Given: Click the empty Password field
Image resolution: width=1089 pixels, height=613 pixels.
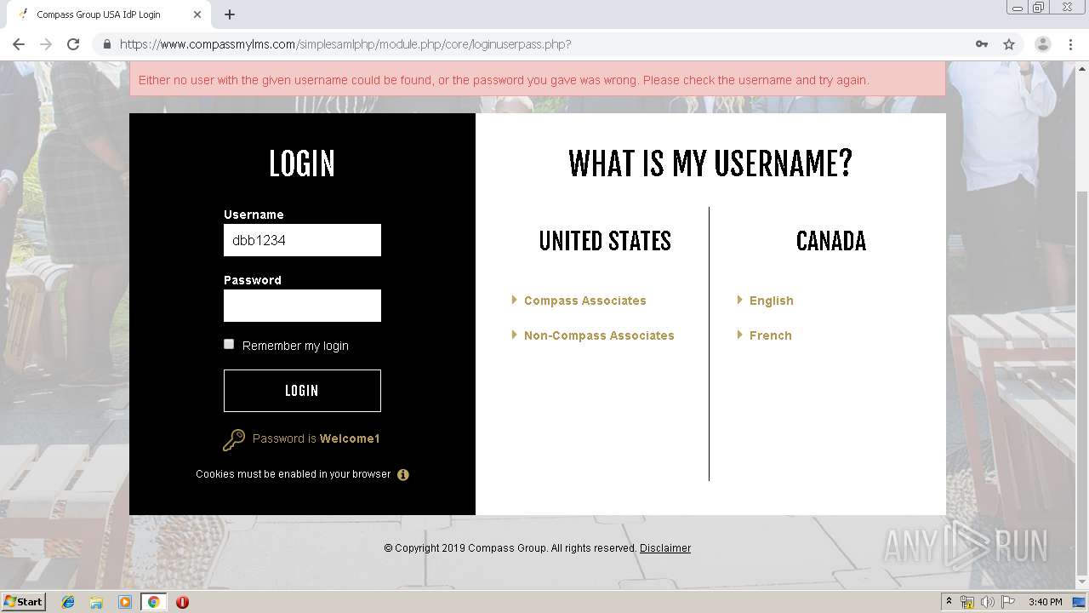Looking at the screenshot, I should [x=302, y=306].
